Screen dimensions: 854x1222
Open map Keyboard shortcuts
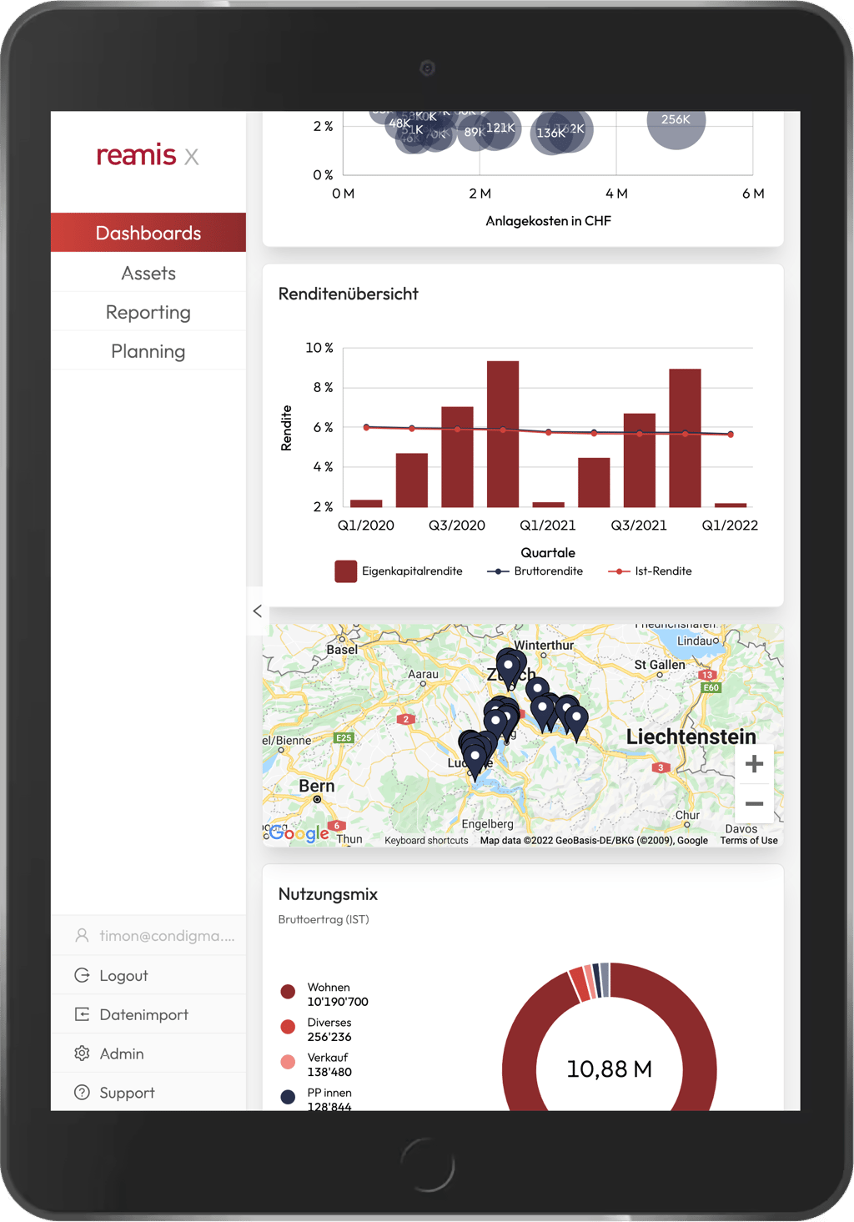point(426,840)
